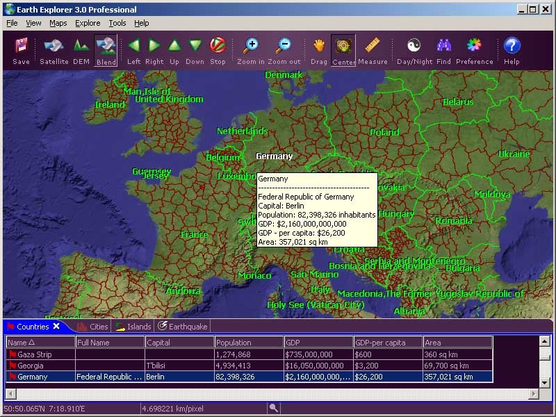This screenshot has height=417, width=556.
Task: Click the horizontal scroll right arrow
Action: [534, 393]
